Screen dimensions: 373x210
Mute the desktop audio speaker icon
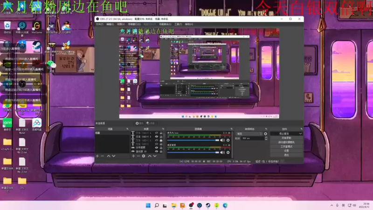pos(222,153)
